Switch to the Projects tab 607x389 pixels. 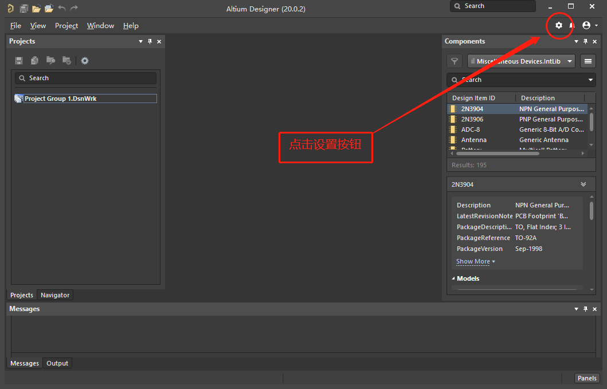22,295
